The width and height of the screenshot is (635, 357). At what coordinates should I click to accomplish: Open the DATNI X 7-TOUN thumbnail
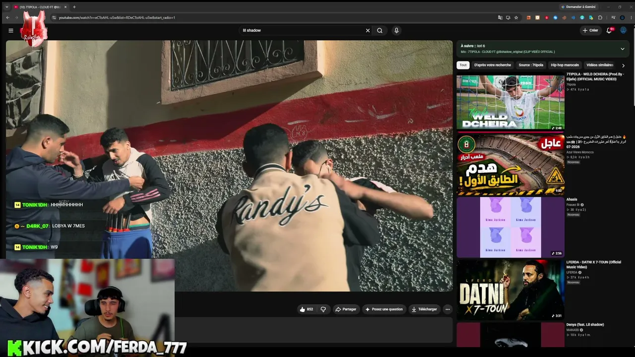510,290
